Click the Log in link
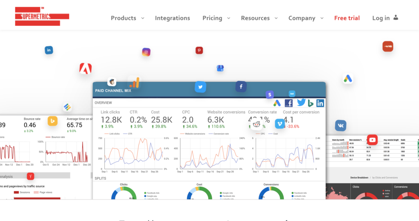This screenshot has height=221, width=419. (381, 18)
